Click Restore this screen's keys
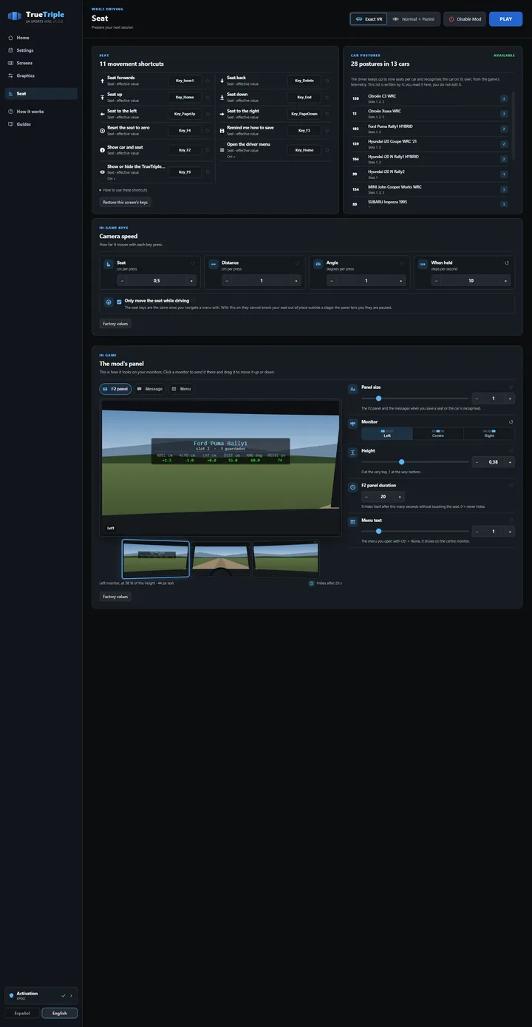Viewport: 532px width, 1027px height. tap(125, 202)
